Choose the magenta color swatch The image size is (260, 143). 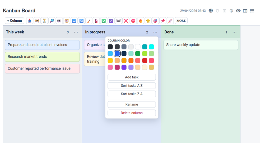[x=117, y=67]
